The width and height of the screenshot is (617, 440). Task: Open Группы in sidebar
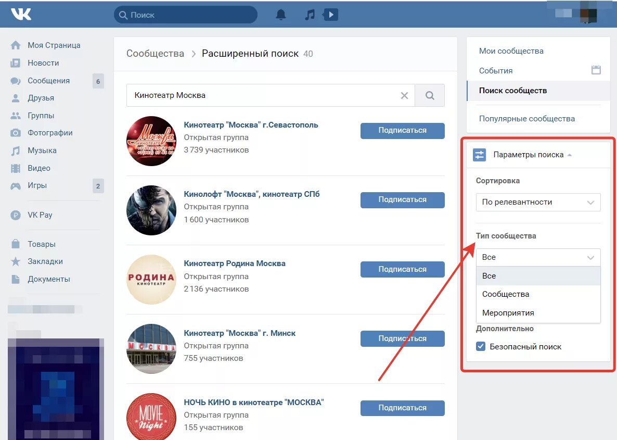pos(41,116)
